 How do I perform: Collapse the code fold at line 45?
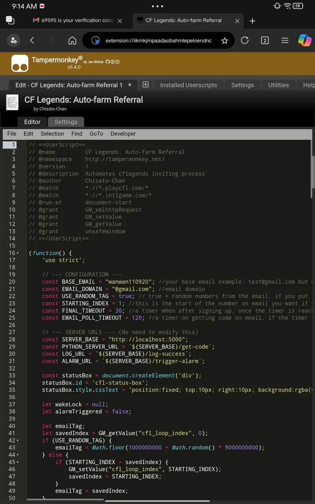(x=18, y=462)
